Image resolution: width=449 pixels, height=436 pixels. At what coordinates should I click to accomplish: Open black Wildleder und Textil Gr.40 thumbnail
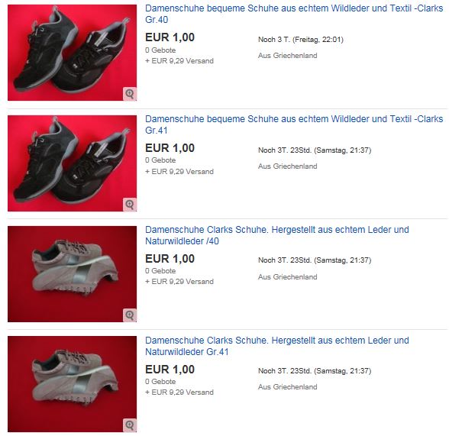(x=72, y=53)
